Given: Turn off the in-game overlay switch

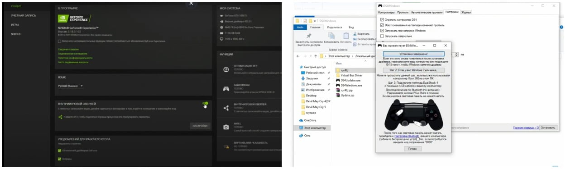Looking at the screenshot, I should point(206,104).
